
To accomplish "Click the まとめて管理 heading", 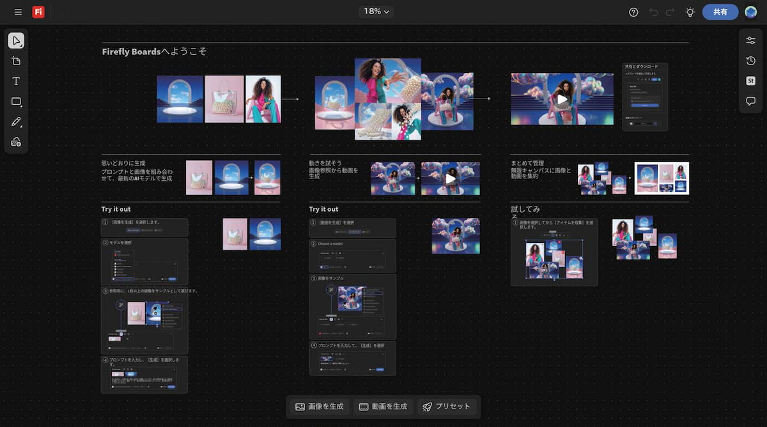I will (x=527, y=164).
